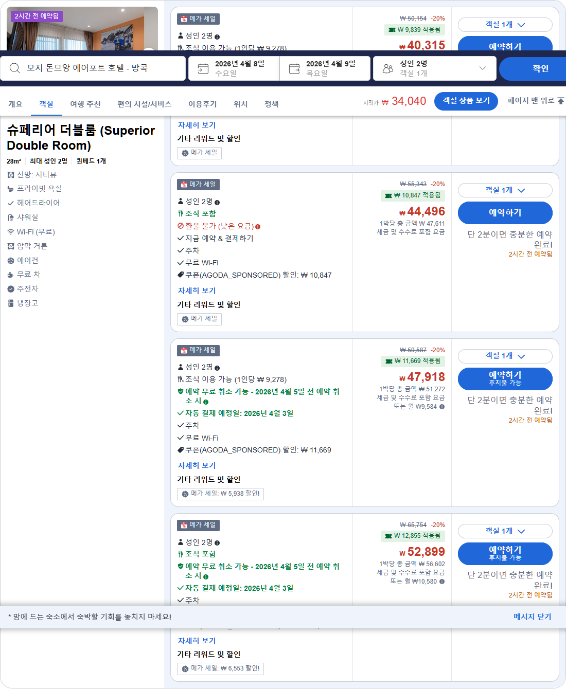The height and width of the screenshot is (689, 566).
Task: Open 객실 1개 dropdown in the ₩44,496 offer
Action: click(x=505, y=190)
